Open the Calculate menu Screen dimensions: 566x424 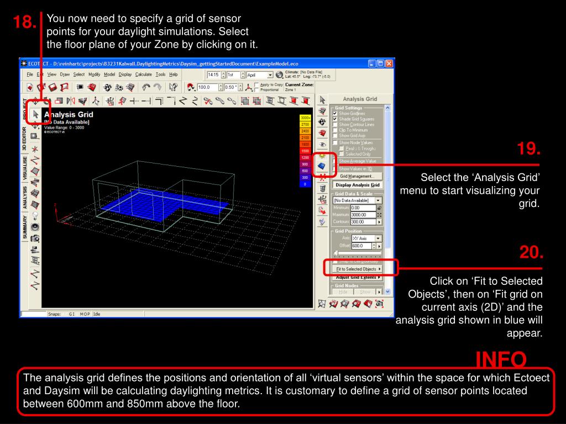point(143,75)
